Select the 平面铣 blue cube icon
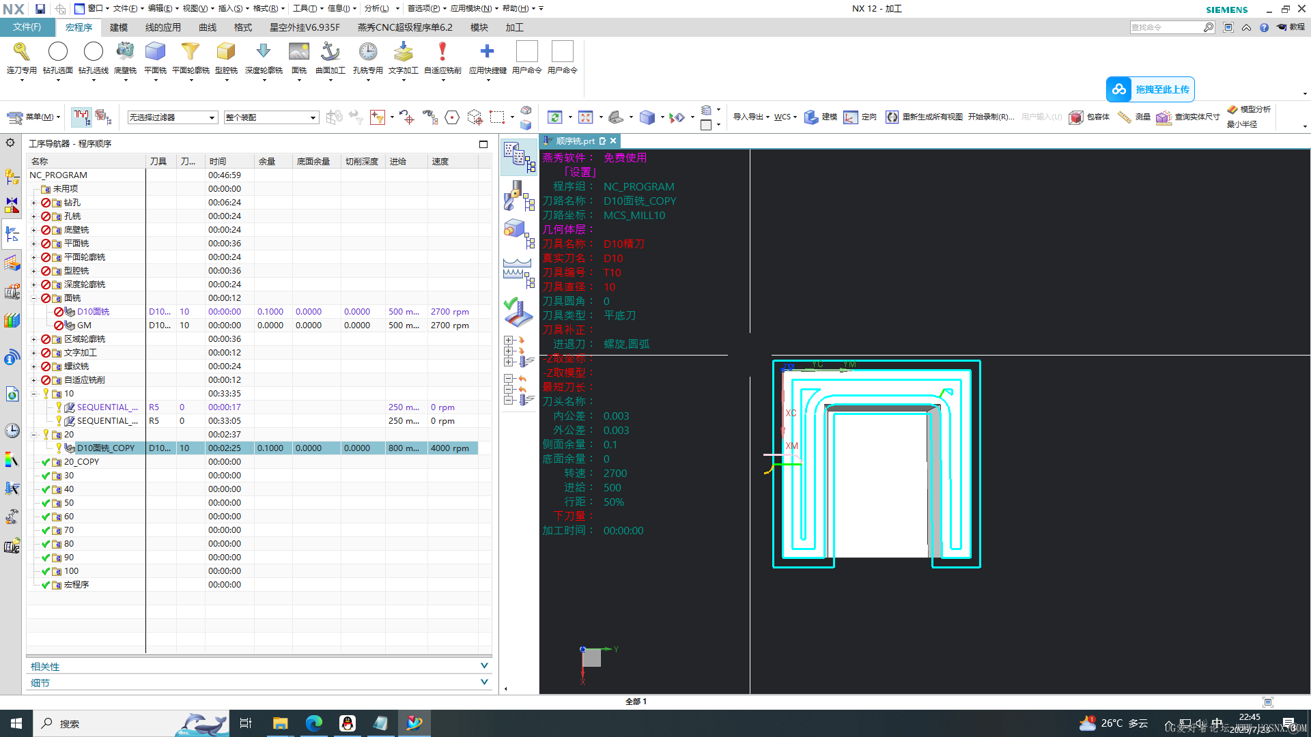 pyautogui.click(x=155, y=52)
